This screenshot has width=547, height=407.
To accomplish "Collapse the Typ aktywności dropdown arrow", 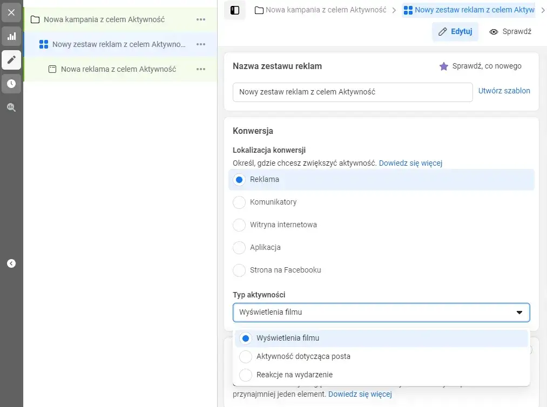I will (519, 313).
